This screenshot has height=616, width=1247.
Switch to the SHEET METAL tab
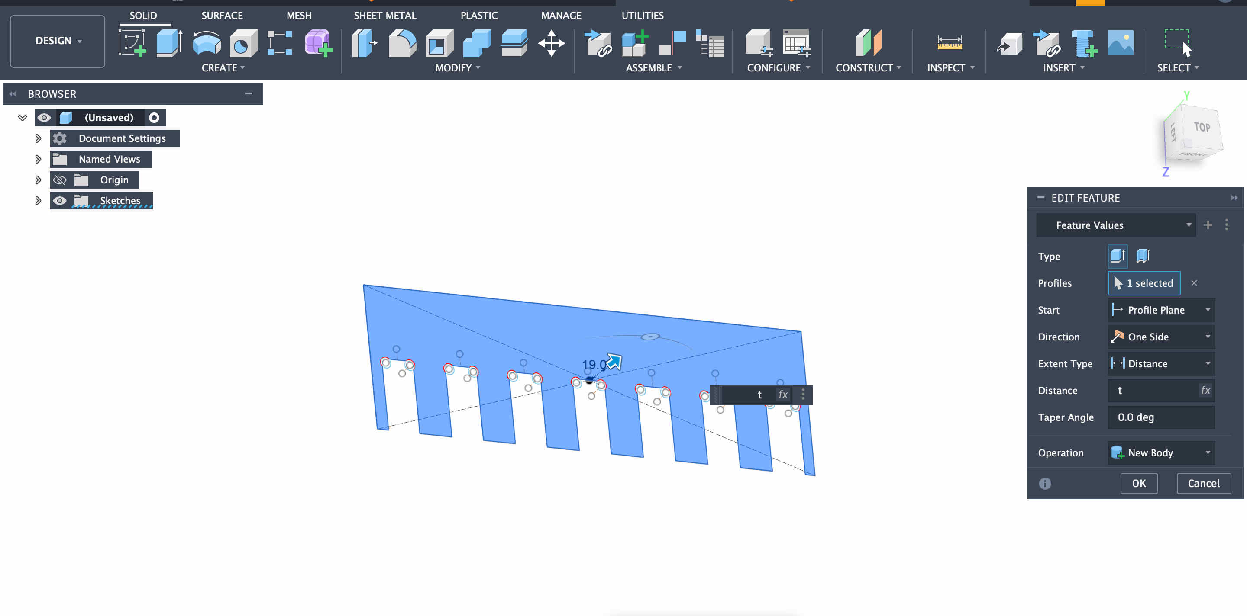click(x=384, y=16)
